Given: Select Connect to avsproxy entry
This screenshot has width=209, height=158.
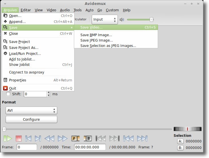Looking at the screenshot, I should click(38, 72).
